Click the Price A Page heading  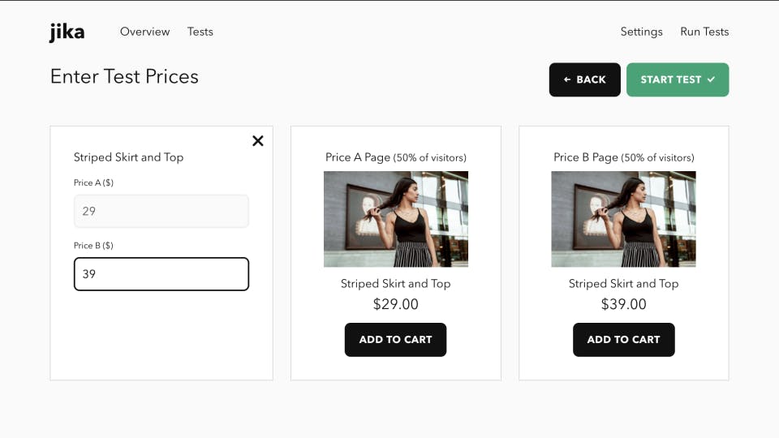[x=395, y=157]
